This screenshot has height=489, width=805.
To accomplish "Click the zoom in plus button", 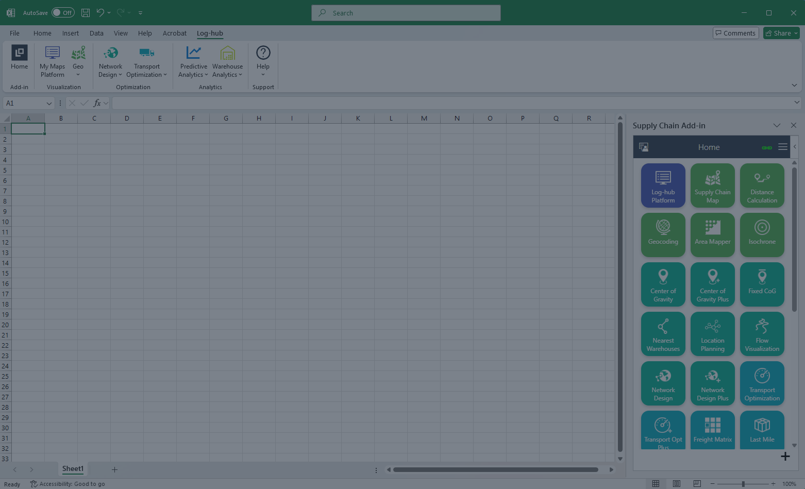I will 773,484.
